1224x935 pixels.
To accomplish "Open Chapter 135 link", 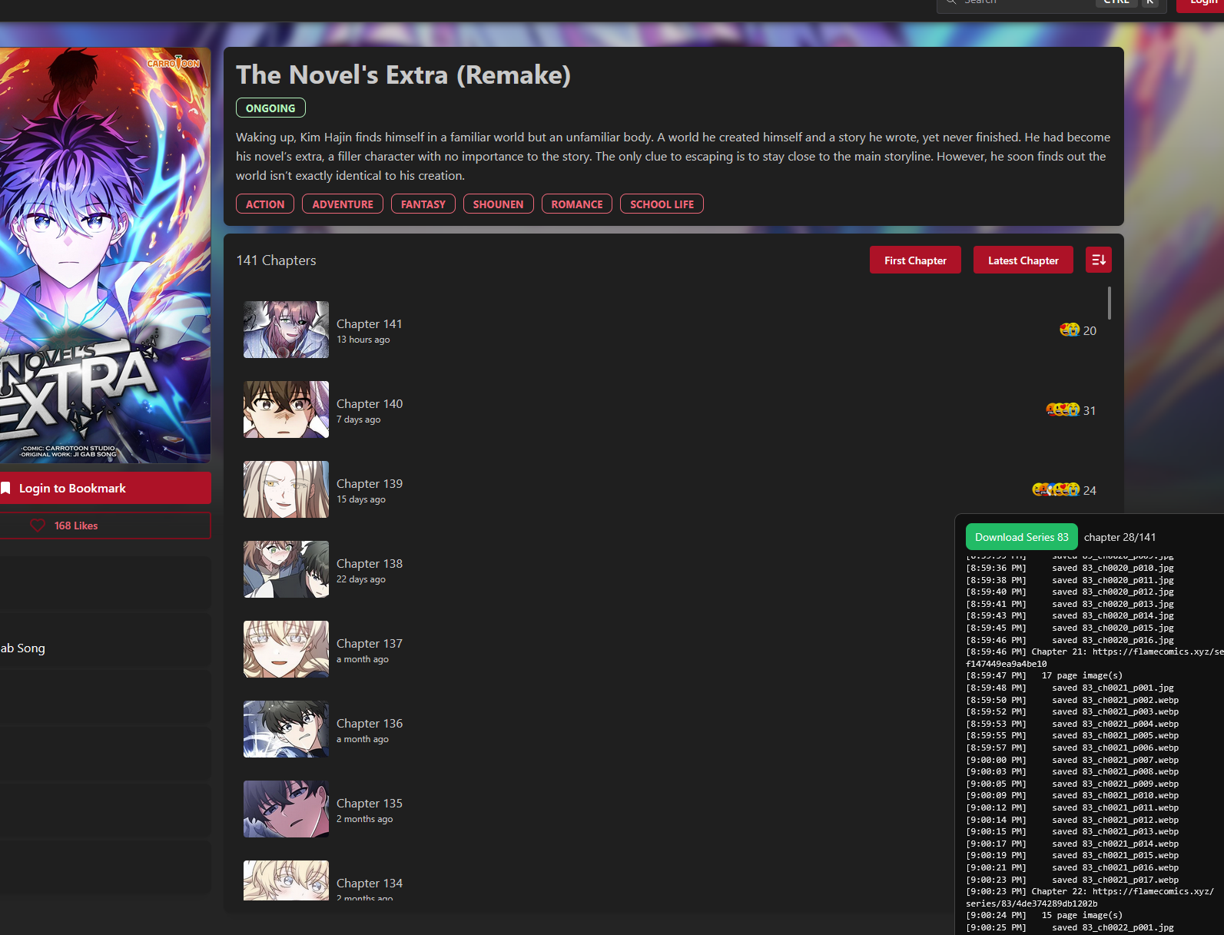I will pos(370,804).
